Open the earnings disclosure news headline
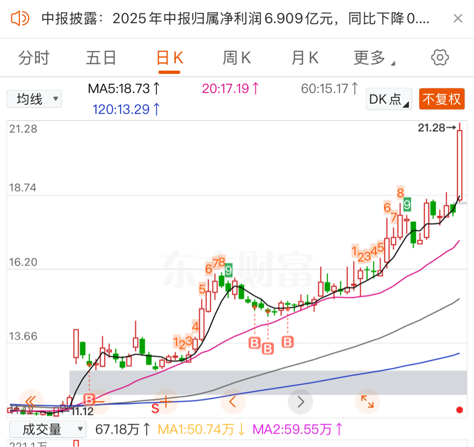Screen dimensions: 474x447 235,19
